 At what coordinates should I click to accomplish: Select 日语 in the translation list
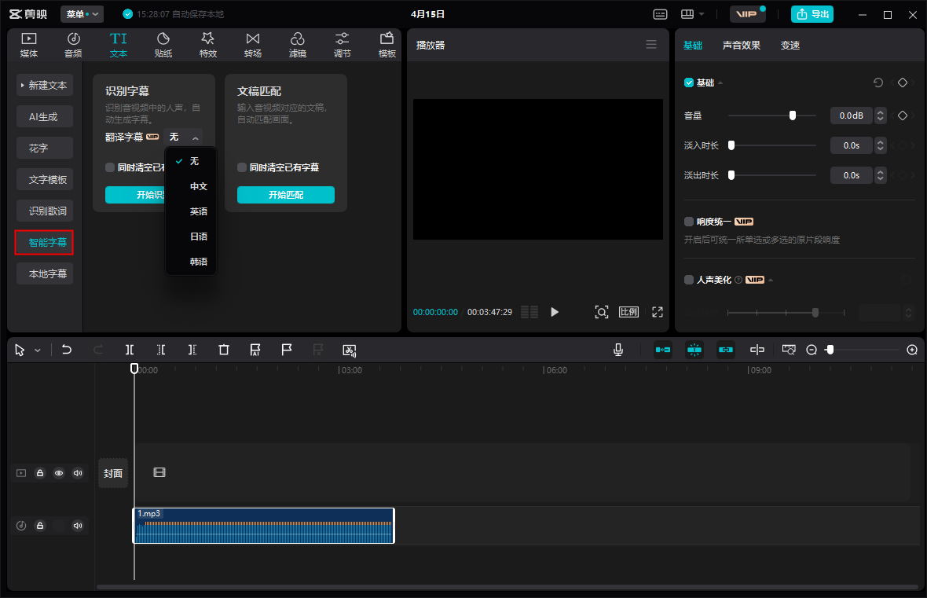[199, 237]
